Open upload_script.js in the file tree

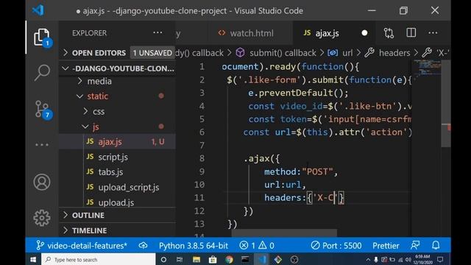[x=128, y=187]
